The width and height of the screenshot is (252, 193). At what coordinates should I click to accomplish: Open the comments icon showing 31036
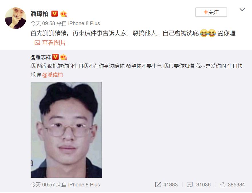click(189, 185)
